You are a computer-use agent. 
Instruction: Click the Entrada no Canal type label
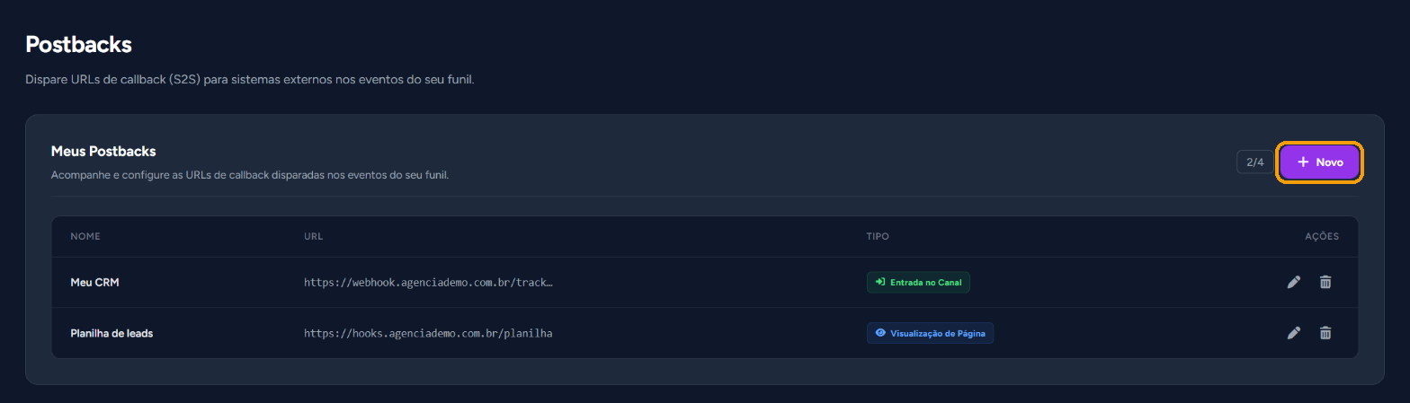pos(926,282)
